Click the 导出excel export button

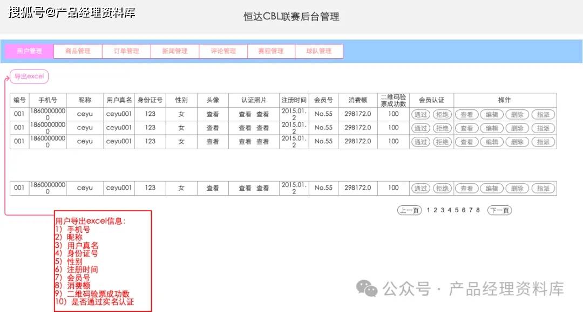point(29,76)
